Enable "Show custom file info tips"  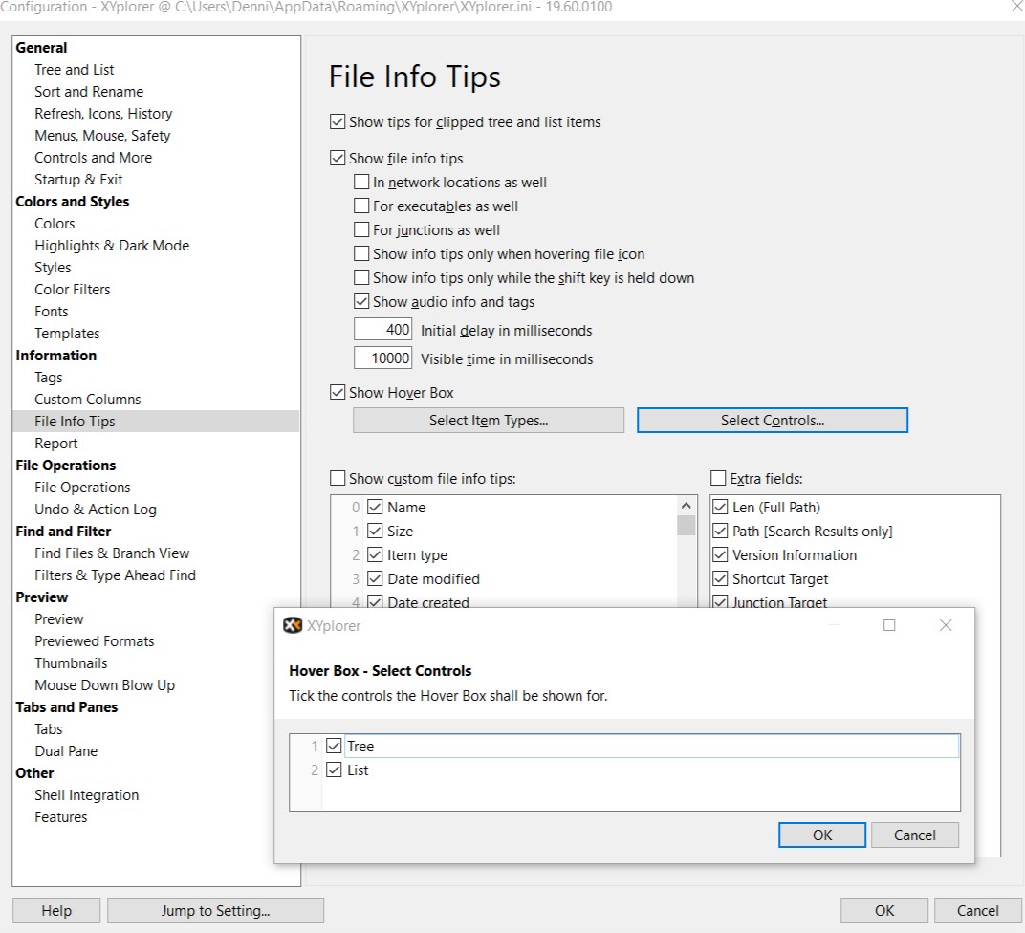click(x=338, y=478)
